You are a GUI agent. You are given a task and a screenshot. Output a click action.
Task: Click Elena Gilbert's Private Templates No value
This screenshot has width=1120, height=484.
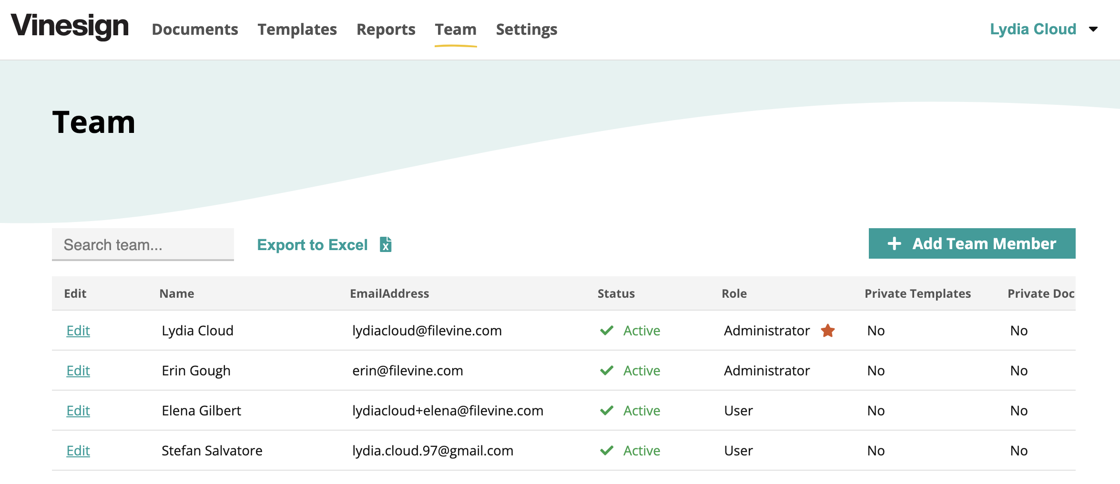pyautogui.click(x=876, y=411)
